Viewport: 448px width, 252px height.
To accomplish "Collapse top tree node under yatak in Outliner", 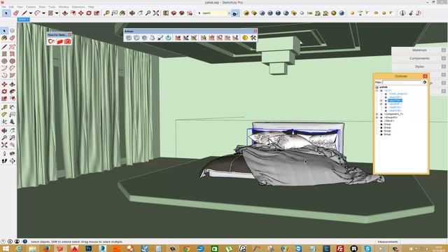I will [x=377, y=90].
